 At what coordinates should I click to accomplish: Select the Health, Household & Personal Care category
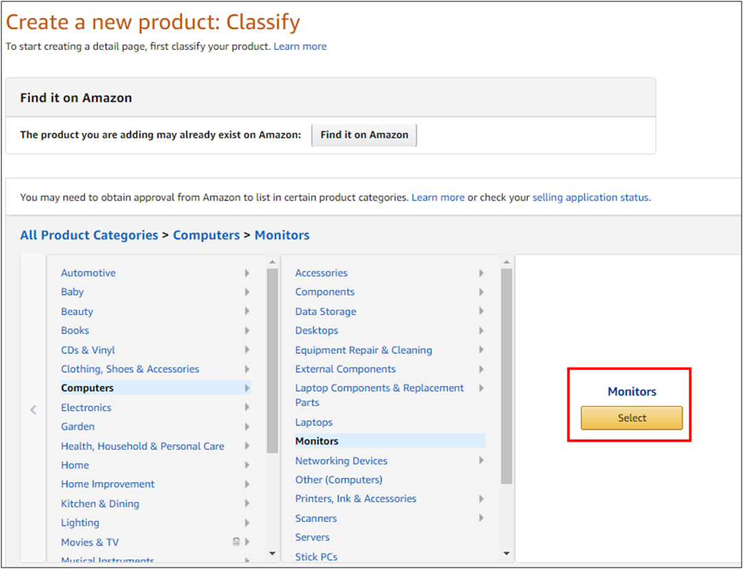[x=143, y=446]
